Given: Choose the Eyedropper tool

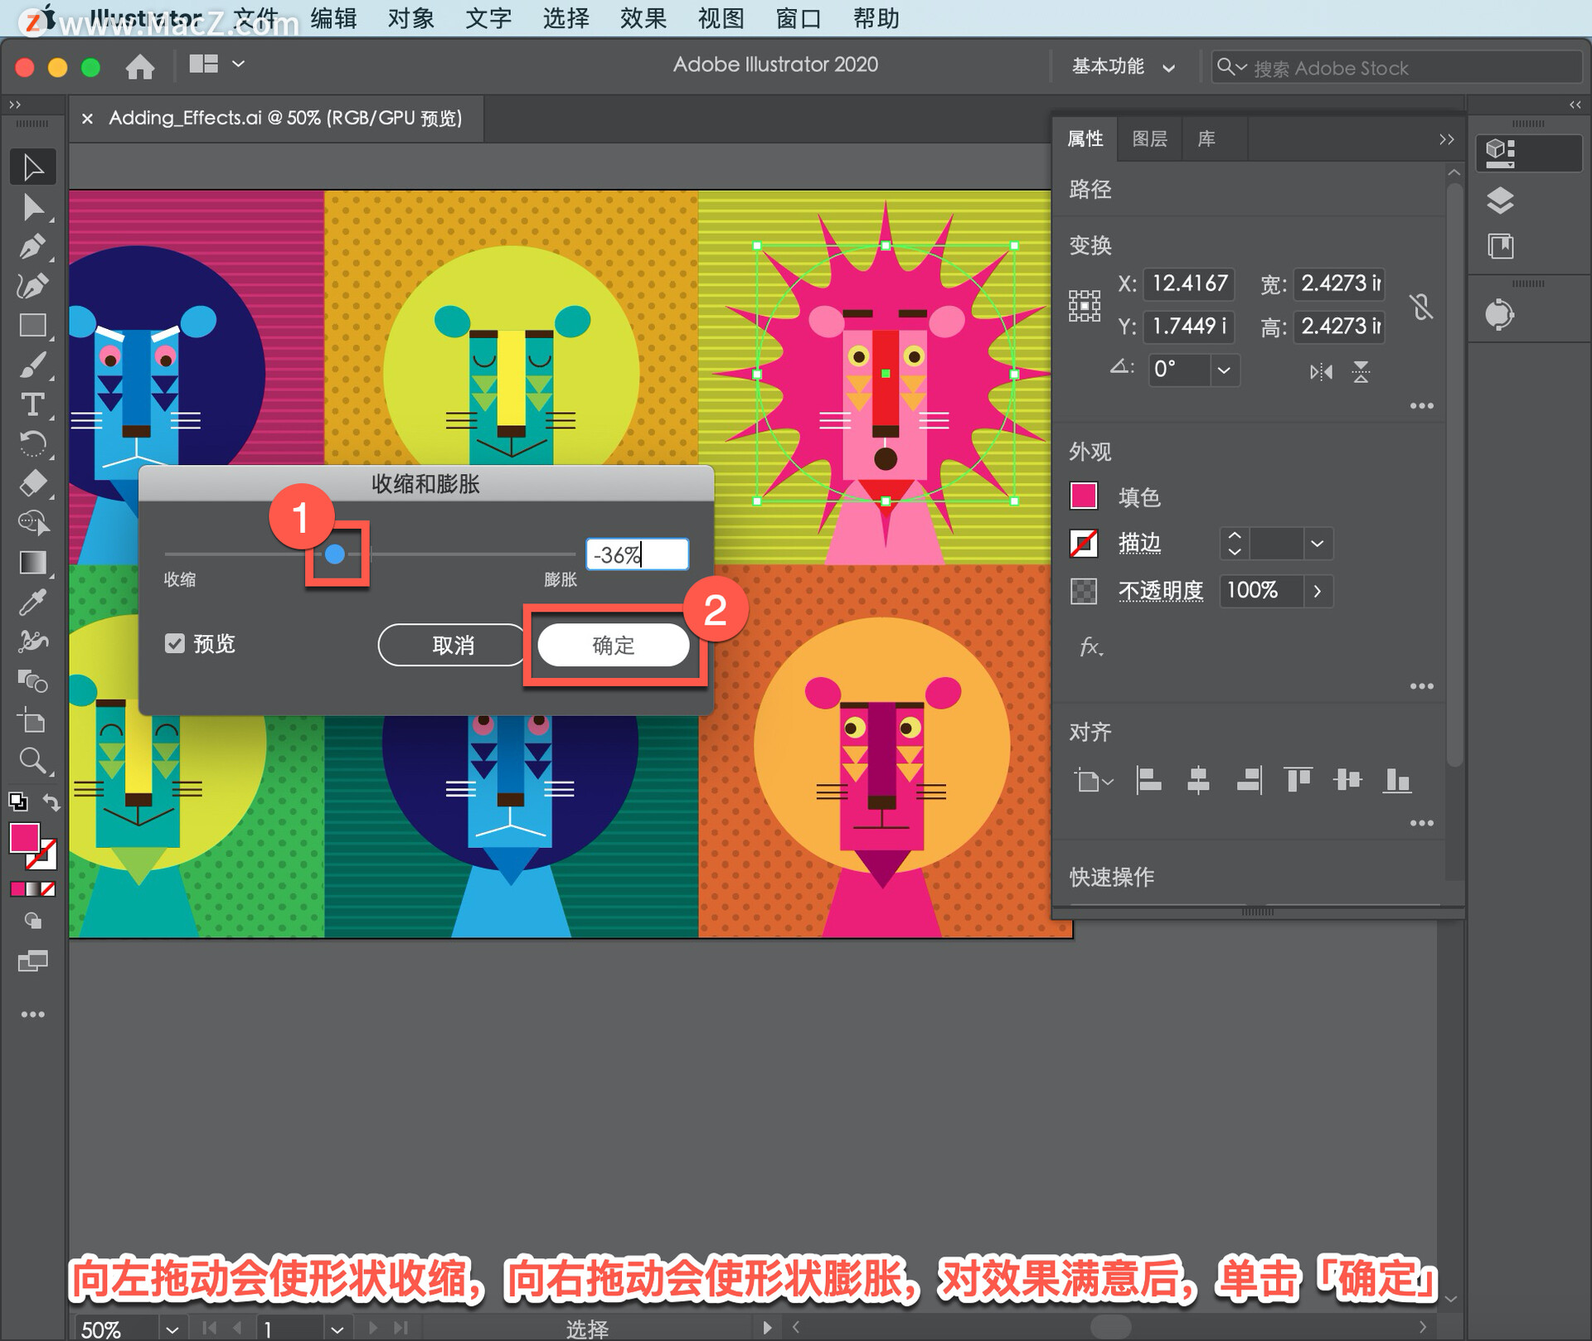Looking at the screenshot, I should [32, 603].
